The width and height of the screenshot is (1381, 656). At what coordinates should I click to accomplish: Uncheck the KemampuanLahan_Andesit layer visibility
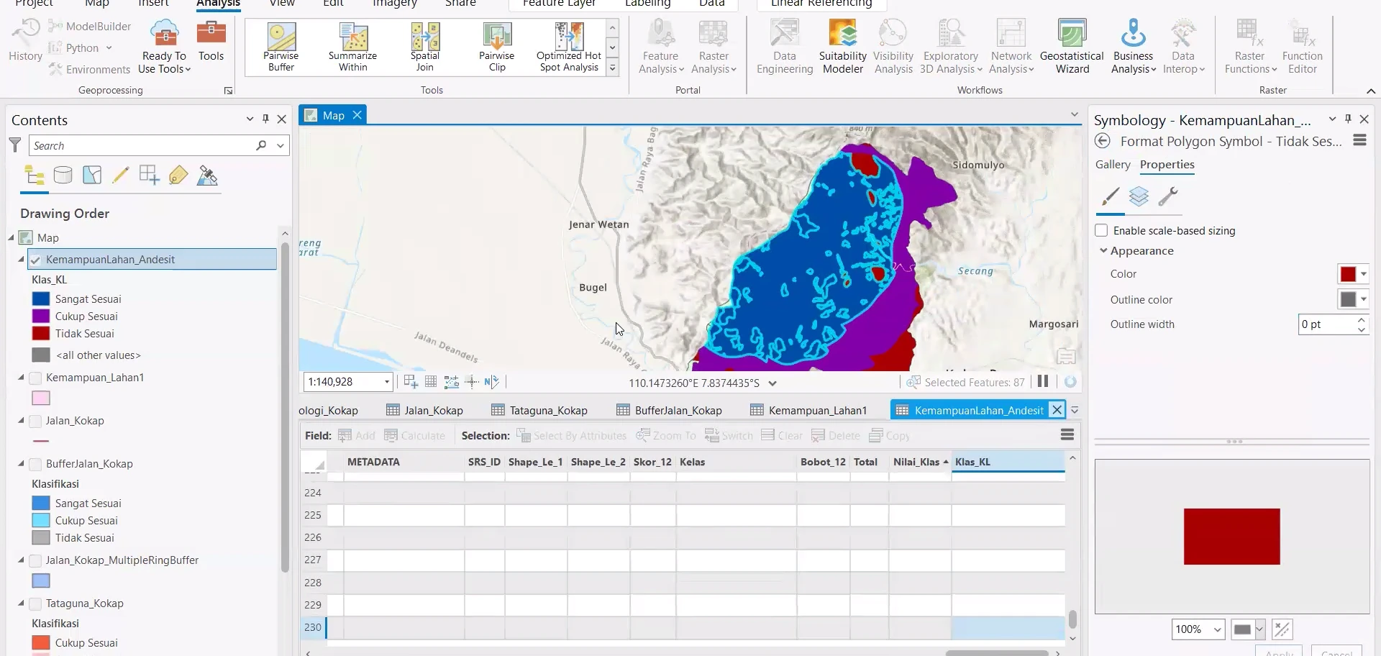coord(35,260)
